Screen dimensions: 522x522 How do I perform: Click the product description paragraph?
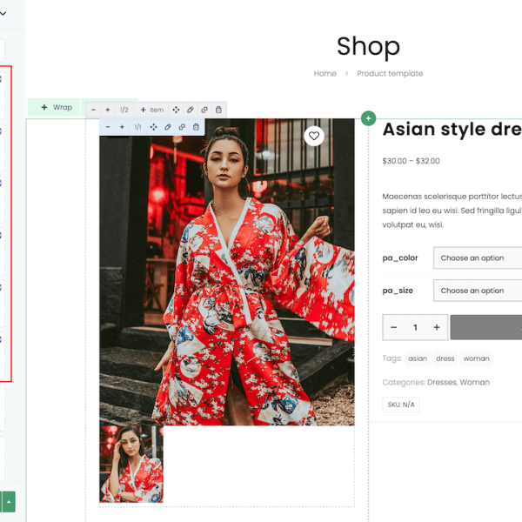pos(452,211)
